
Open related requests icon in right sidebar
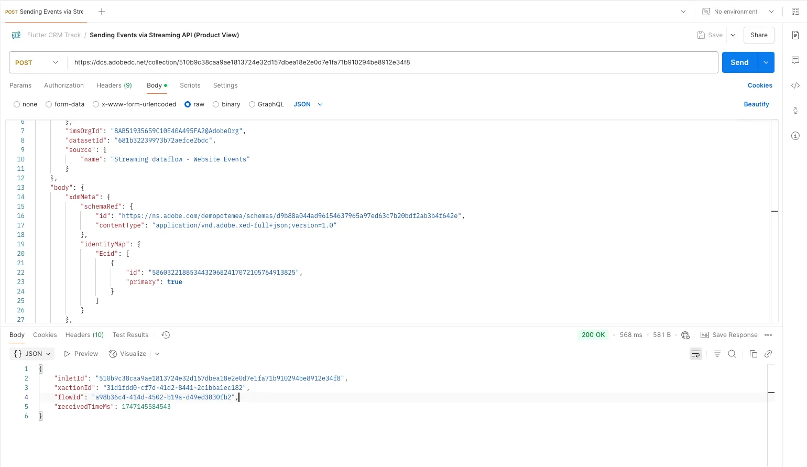(x=795, y=111)
